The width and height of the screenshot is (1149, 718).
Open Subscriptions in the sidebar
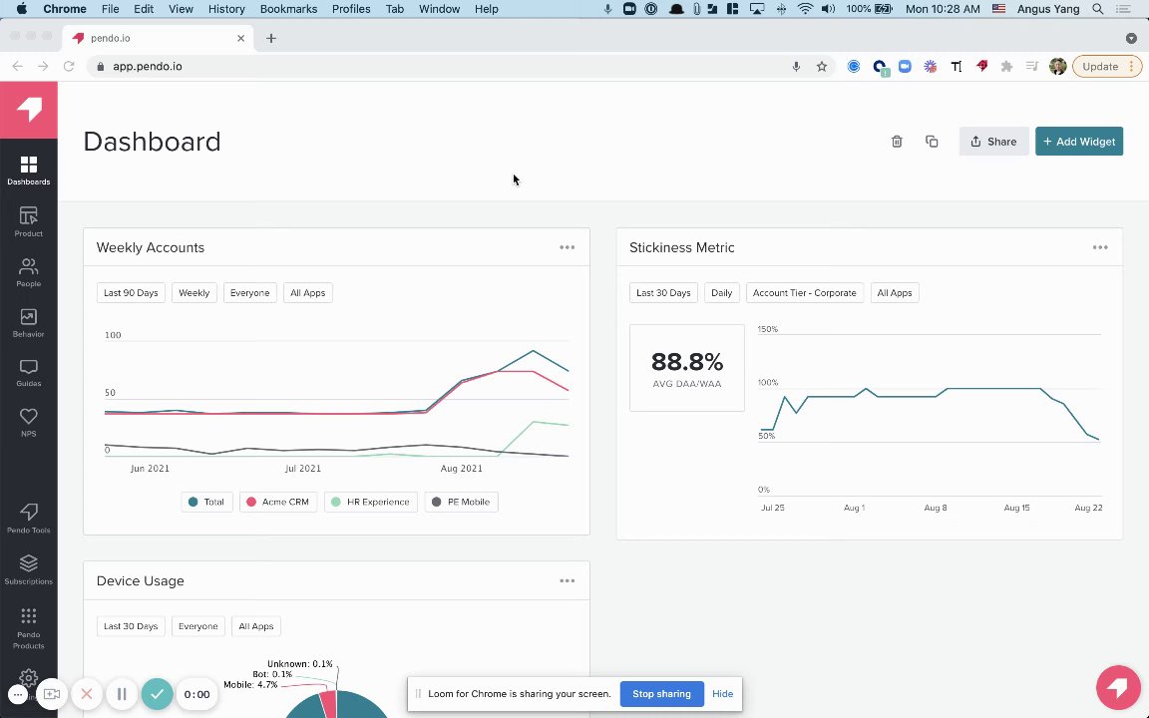29,570
